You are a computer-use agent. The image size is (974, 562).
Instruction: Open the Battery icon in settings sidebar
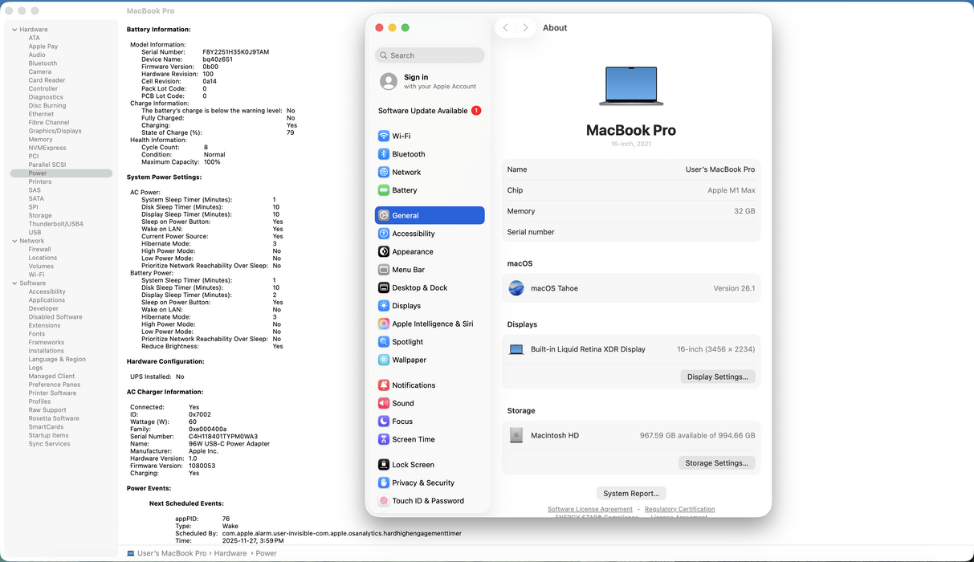(384, 190)
